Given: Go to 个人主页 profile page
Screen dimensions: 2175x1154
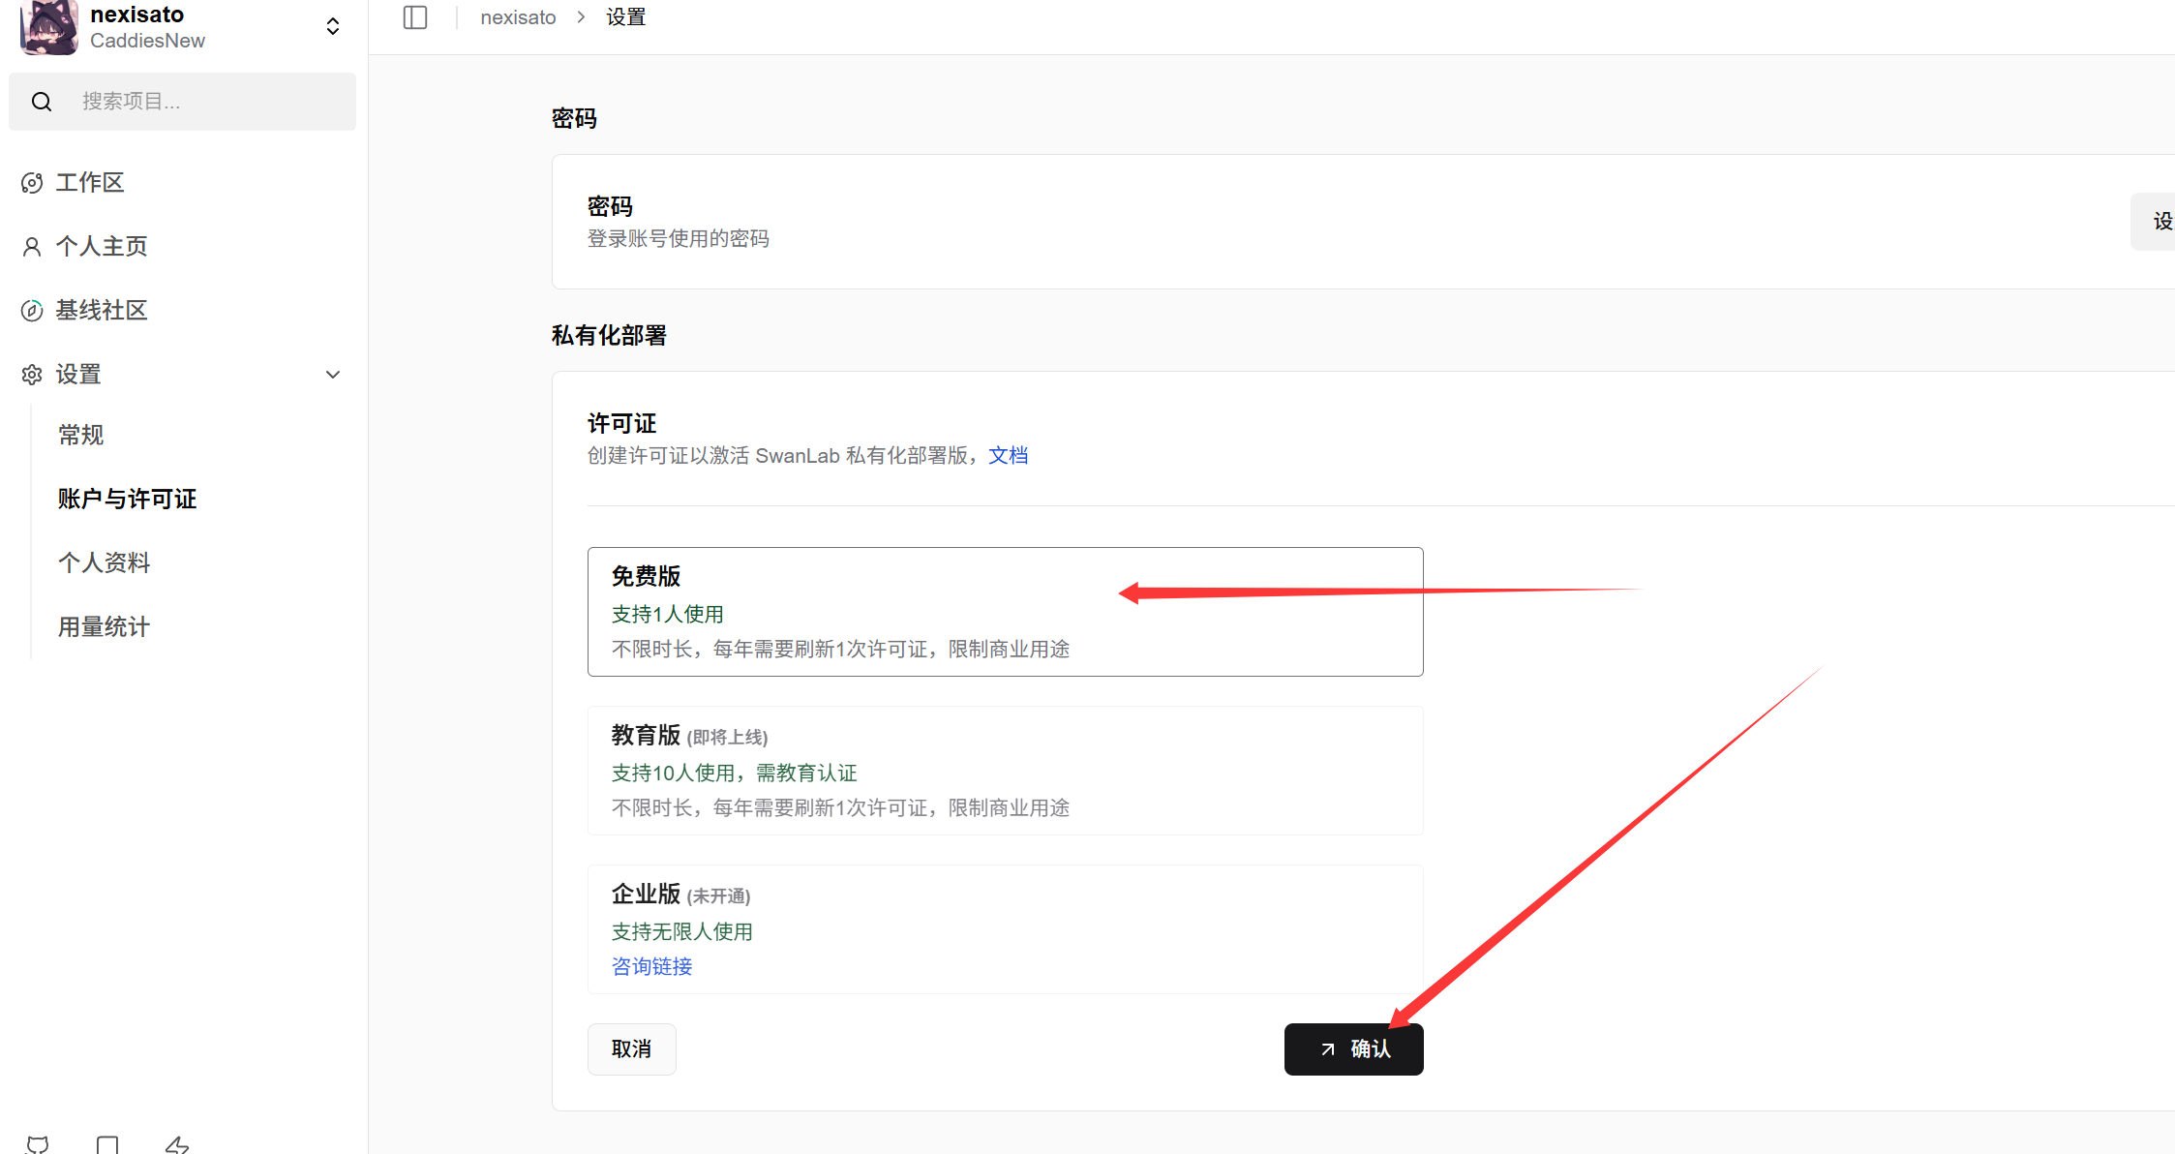Looking at the screenshot, I should (101, 246).
